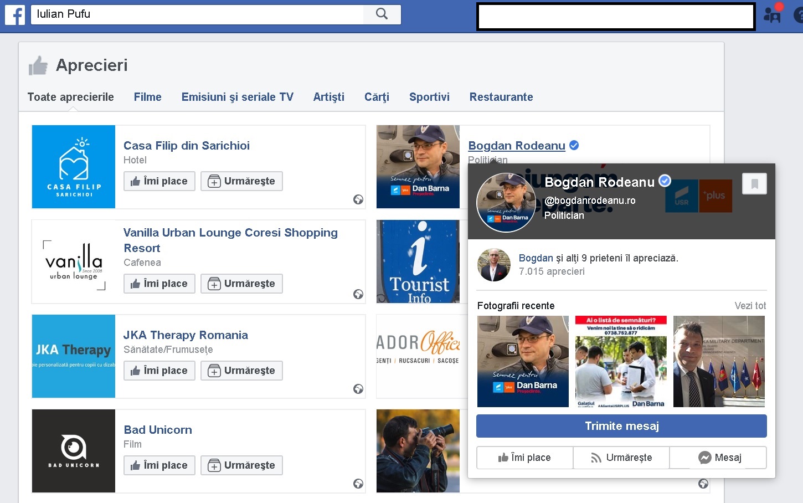Click 'Cafenea' category under Vanilla Urban Lounge

coord(142,263)
